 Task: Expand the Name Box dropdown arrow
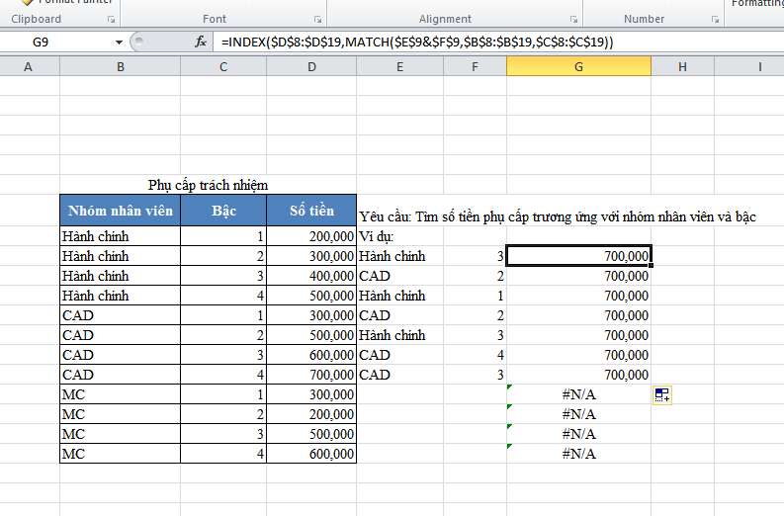[x=119, y=43]
